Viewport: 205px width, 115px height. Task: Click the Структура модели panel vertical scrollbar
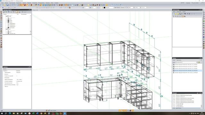coord(31,24)
